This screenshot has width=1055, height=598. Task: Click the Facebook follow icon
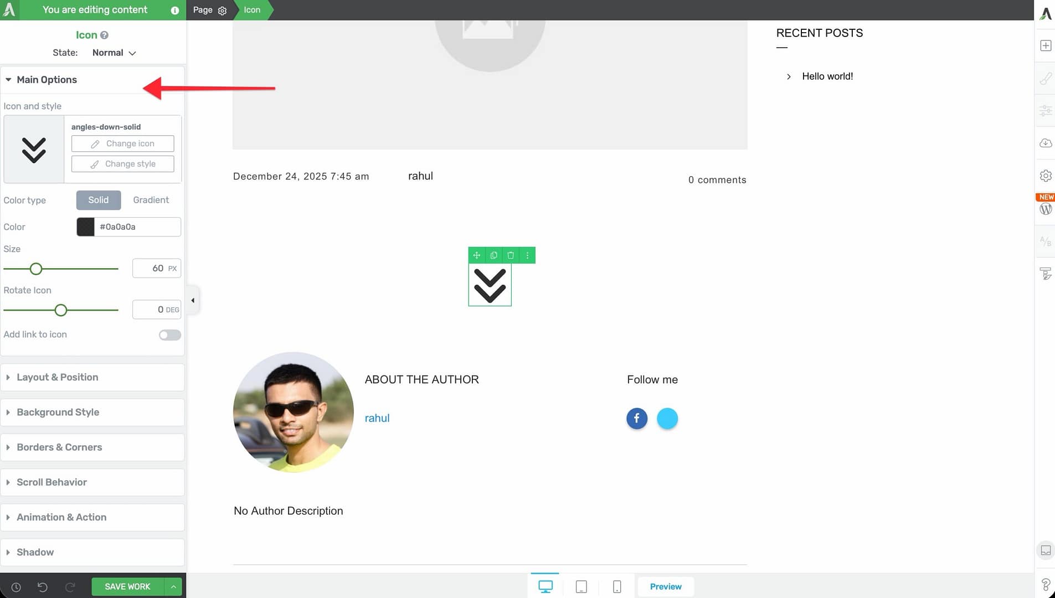coord(637,419)
